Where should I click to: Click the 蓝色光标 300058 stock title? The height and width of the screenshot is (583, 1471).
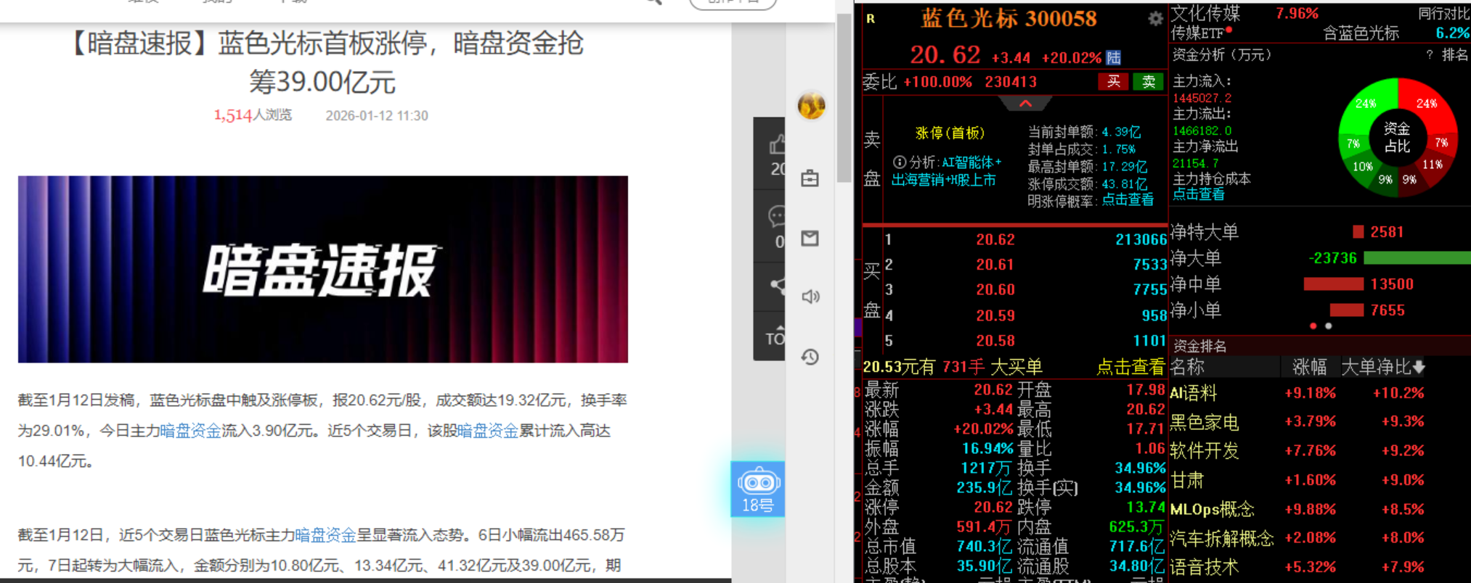coord(1008,19)
